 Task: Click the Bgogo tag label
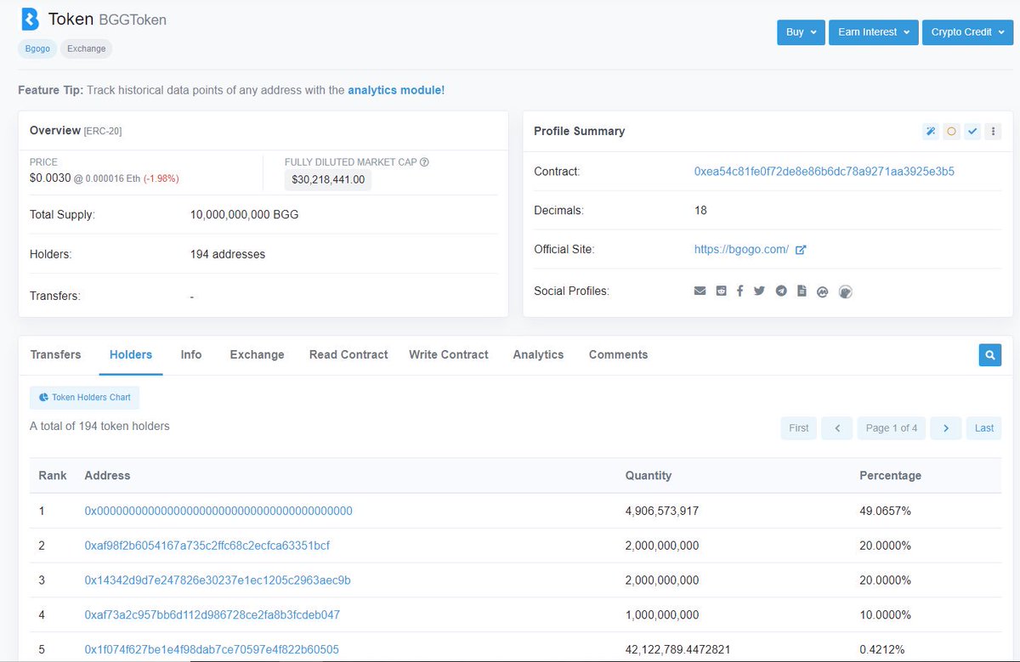37,48
